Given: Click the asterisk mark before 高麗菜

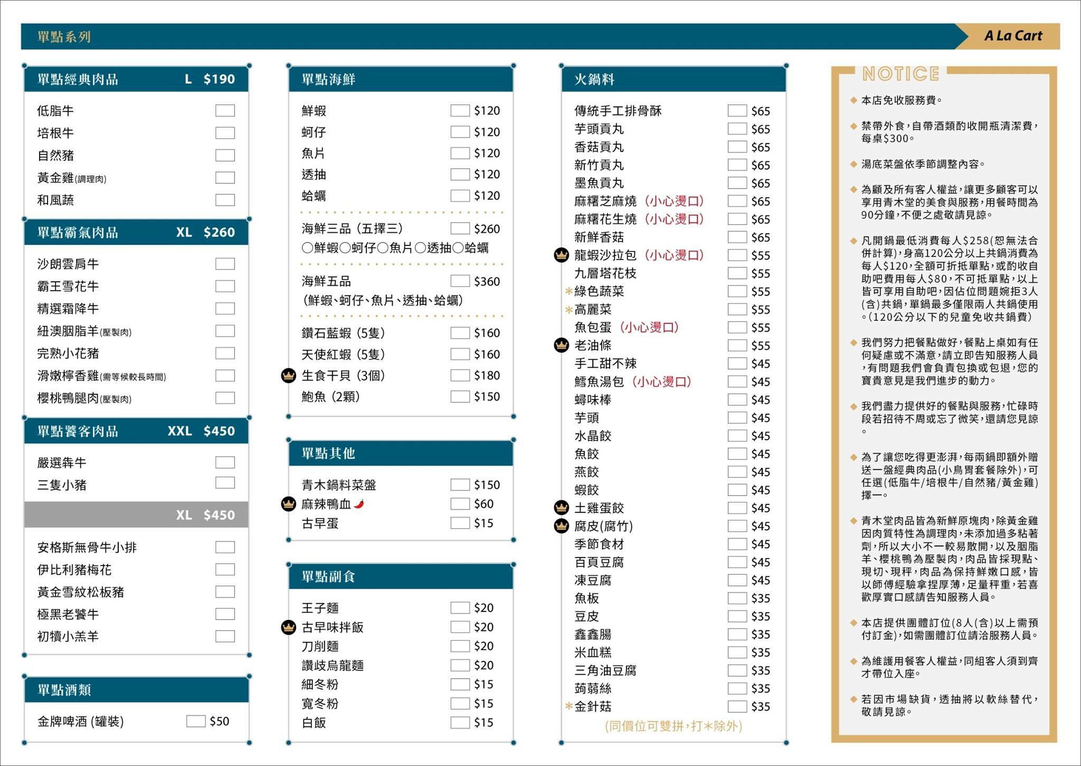Looking at the screenshot, I should coord(569,310).
